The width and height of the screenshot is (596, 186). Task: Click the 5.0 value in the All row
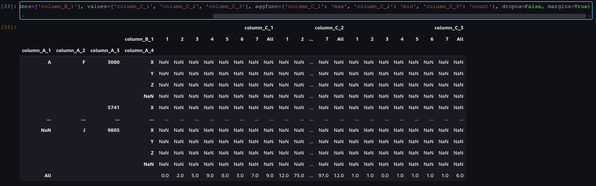195,176
